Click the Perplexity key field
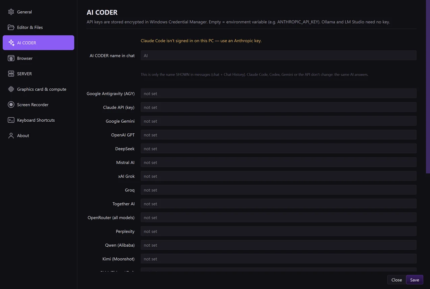This screenshot has width=430, height=289. pos(278,231)
